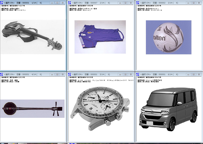
Task: Select the gray passenger car image
Action: (x=168, y=110)
